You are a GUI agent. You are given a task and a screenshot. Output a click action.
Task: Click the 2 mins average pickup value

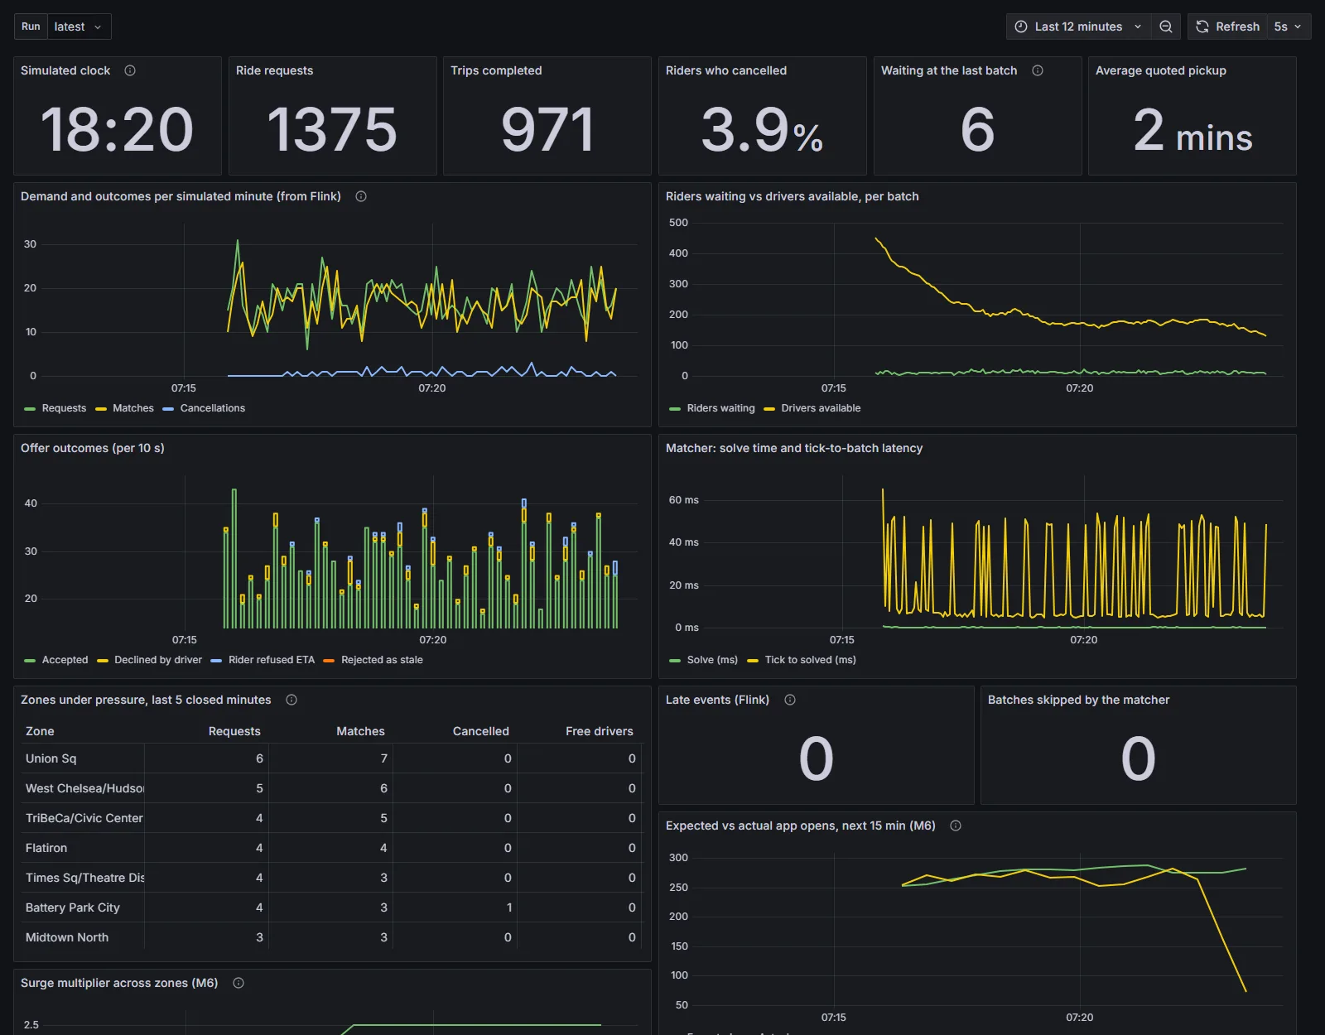[x=1192, y=131]
